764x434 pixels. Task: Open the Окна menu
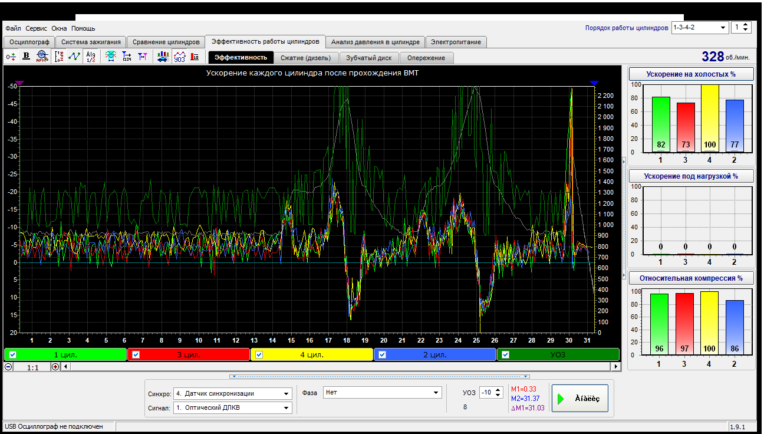(x=59, y=28)
